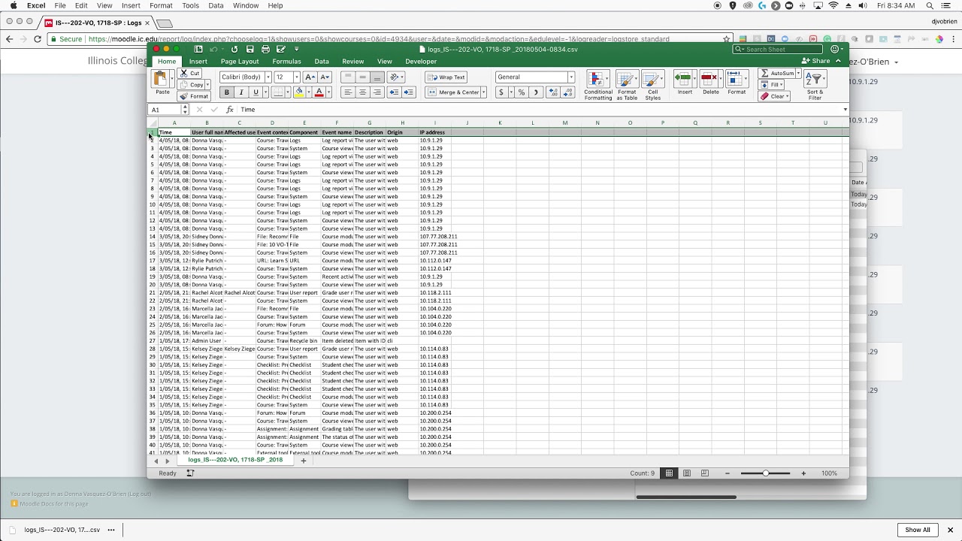Add a new sheet with plus button
Viewport: 962px width, 541px height.
pyautogui.click(x=304, y=461)
